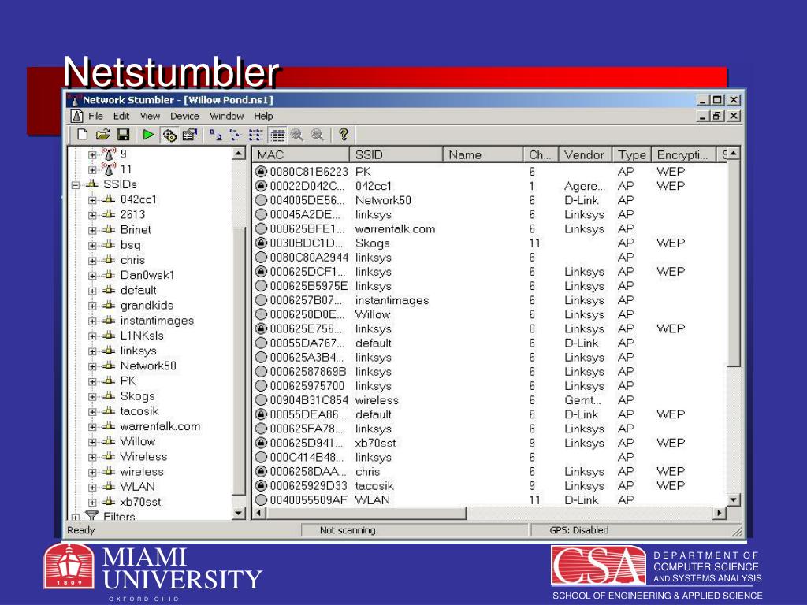Screen dimensions: 807x605
Task: Click status icon for warrenfalk.com row
Action: pyautogui.click(x=261, y=228)
